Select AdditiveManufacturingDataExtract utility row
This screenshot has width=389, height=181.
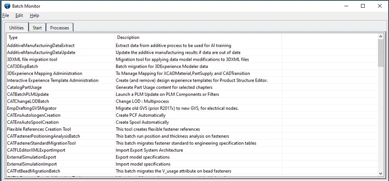pyautogui.click(x=41, y=46)
